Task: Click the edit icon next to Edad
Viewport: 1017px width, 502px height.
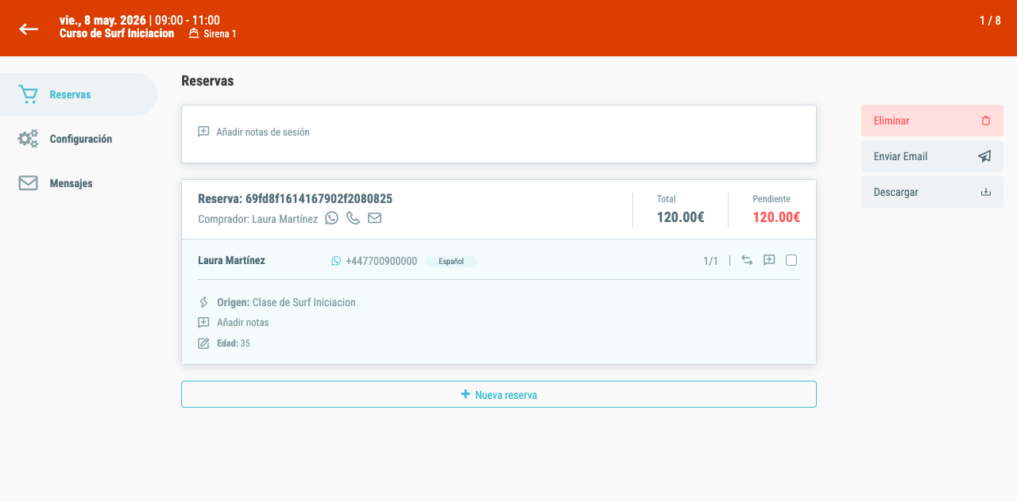Action: pos(203,343)
